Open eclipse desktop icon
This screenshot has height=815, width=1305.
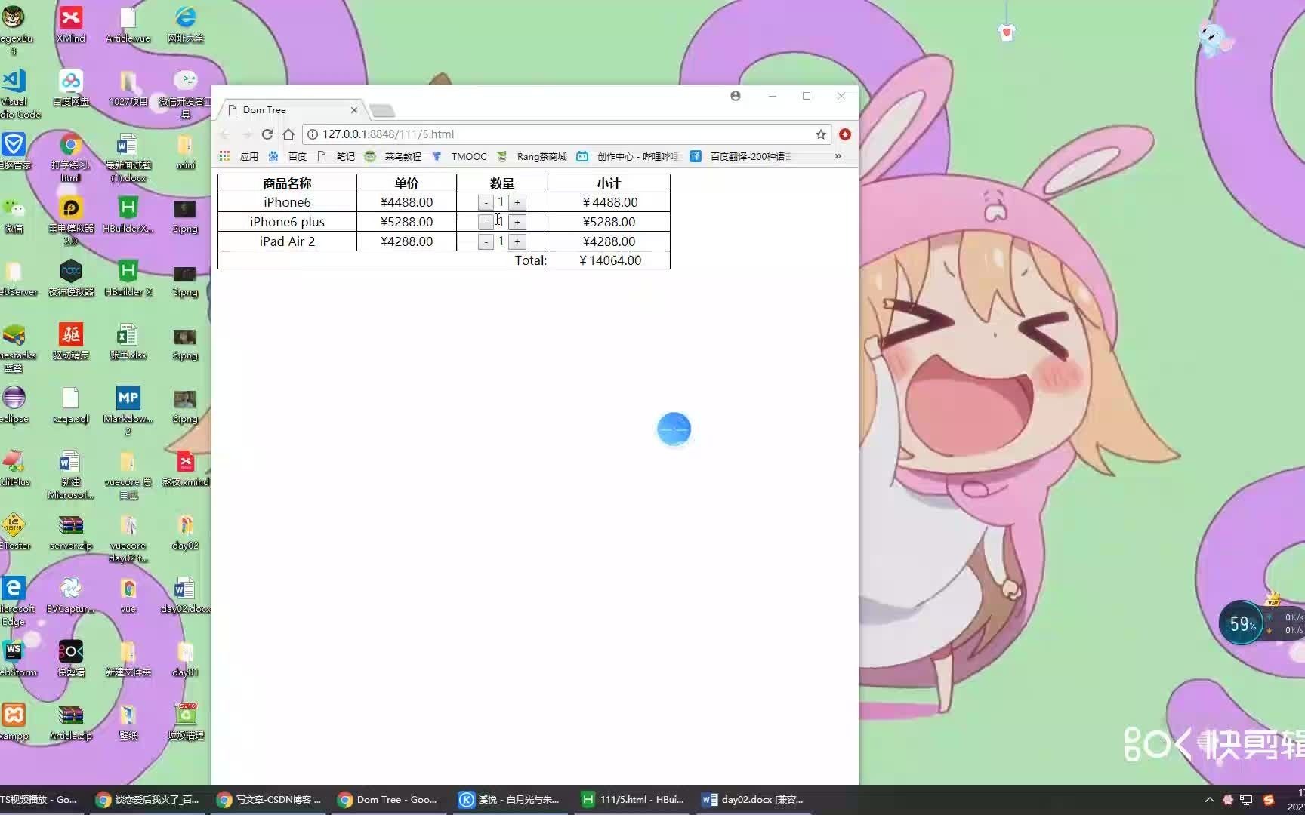(14, 404)
